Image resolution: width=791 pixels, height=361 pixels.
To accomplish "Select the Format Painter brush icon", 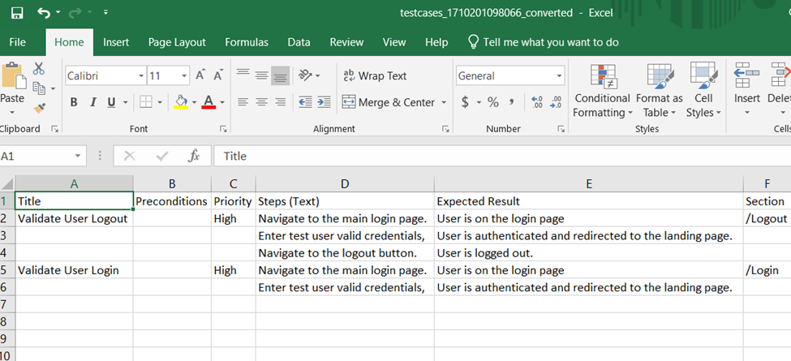I will (39, 107).
